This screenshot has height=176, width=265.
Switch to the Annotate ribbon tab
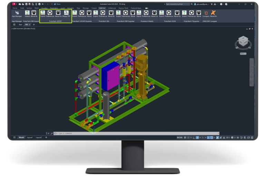pos(70,8)
